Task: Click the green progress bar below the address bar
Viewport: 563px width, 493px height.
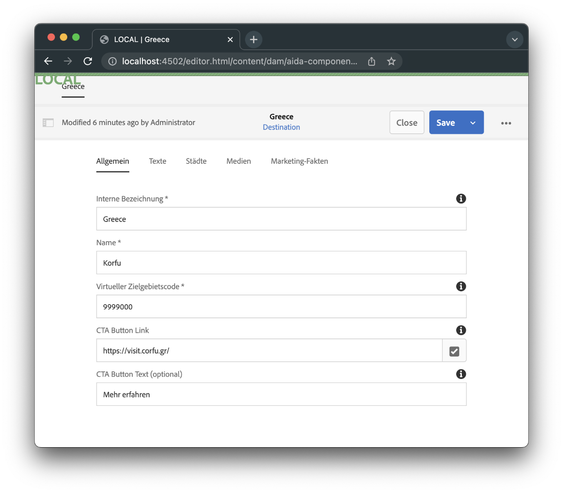Action: 281,75
